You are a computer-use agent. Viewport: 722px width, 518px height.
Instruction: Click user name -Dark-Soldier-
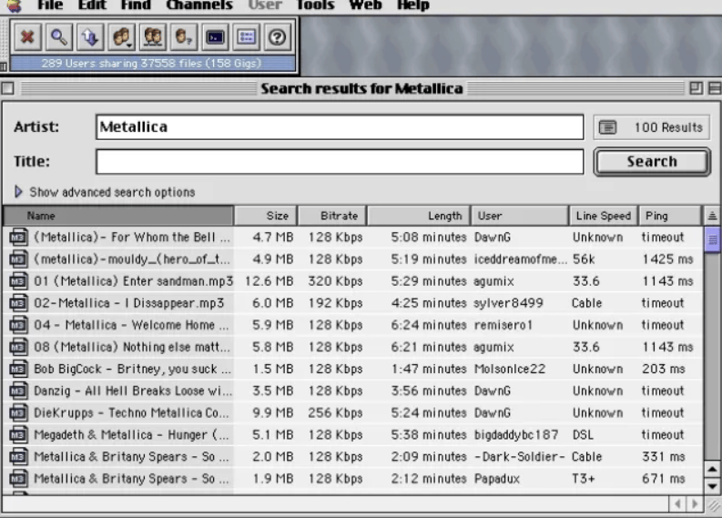tap(519, 457)
